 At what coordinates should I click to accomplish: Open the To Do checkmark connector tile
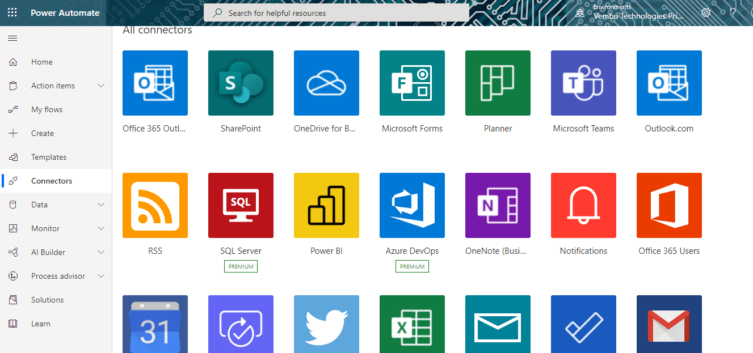coord(583,324)
